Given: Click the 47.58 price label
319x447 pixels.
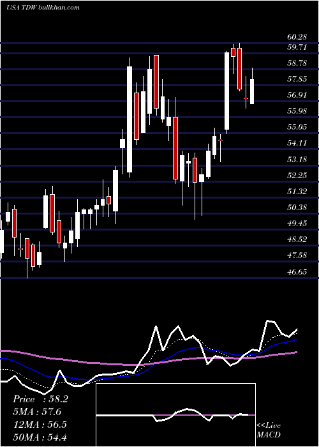Looking at the screenshot, I should point(297,255).
